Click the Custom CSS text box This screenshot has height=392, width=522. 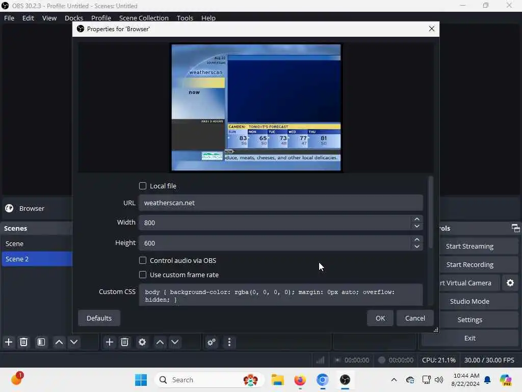(x=281, y=295)
